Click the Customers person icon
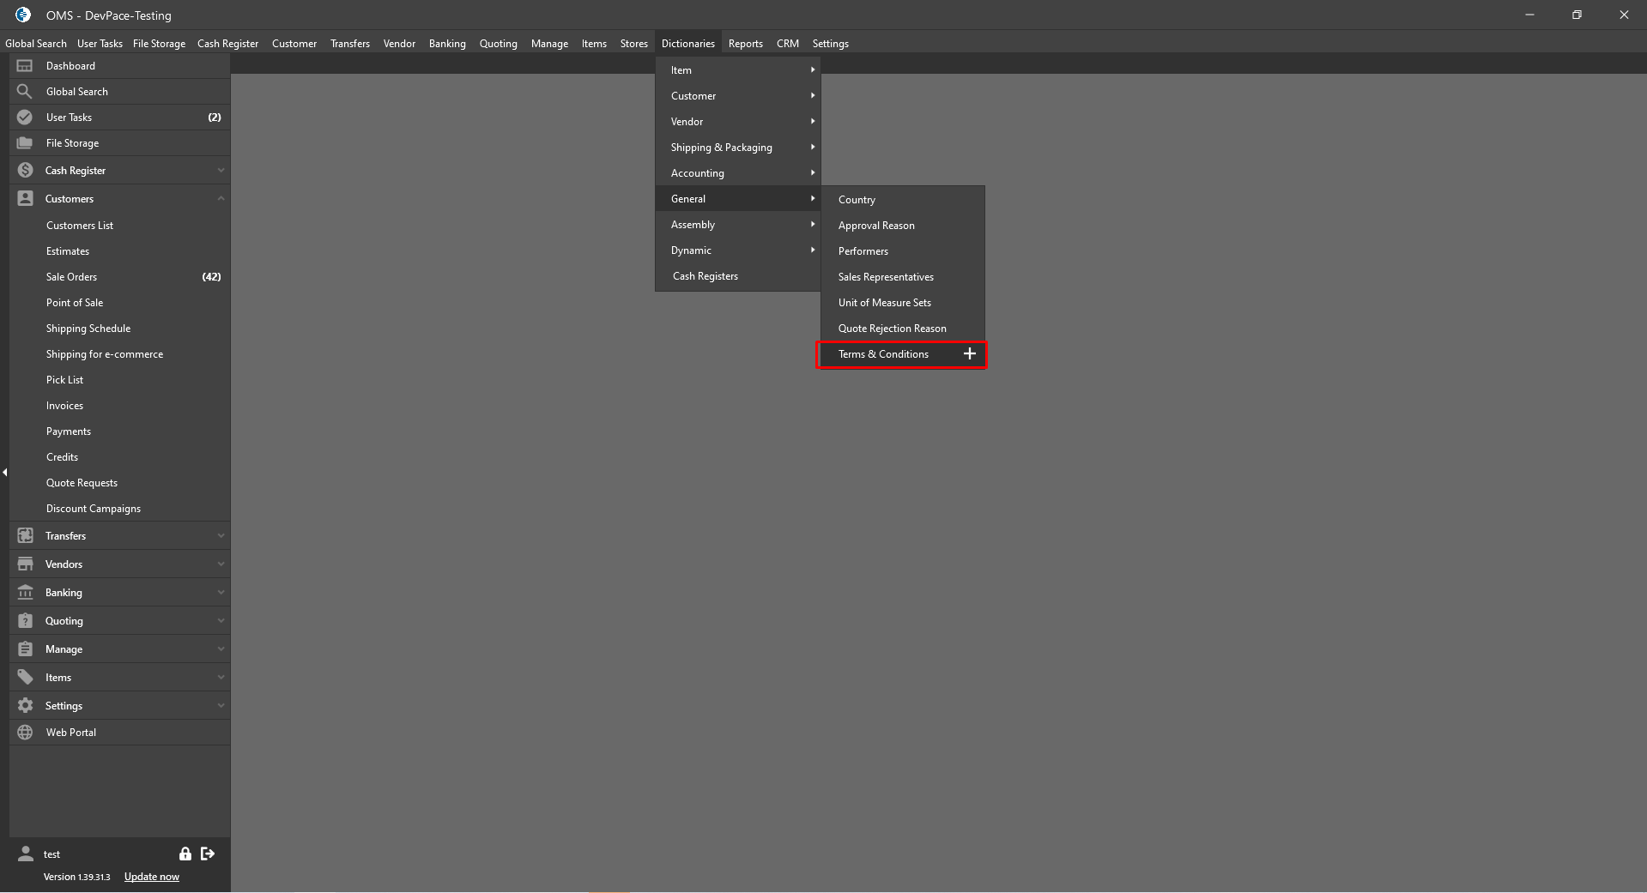 (25, 199)
